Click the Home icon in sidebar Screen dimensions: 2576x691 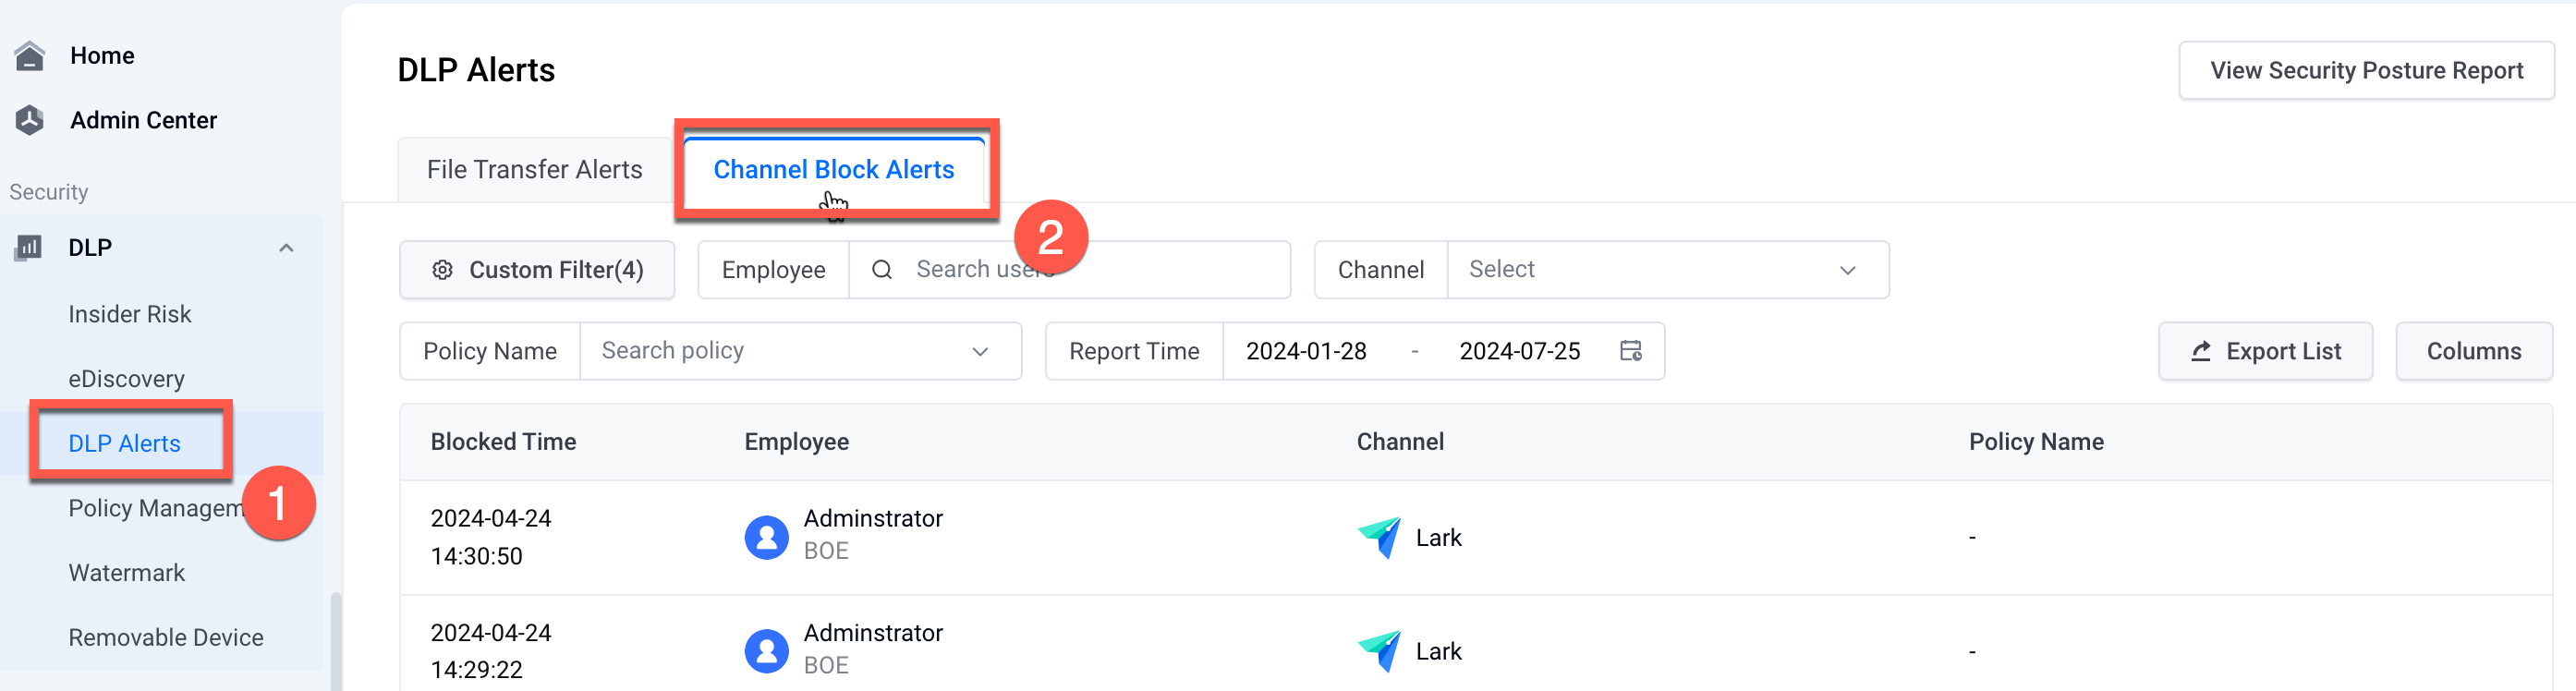point(30,56)
